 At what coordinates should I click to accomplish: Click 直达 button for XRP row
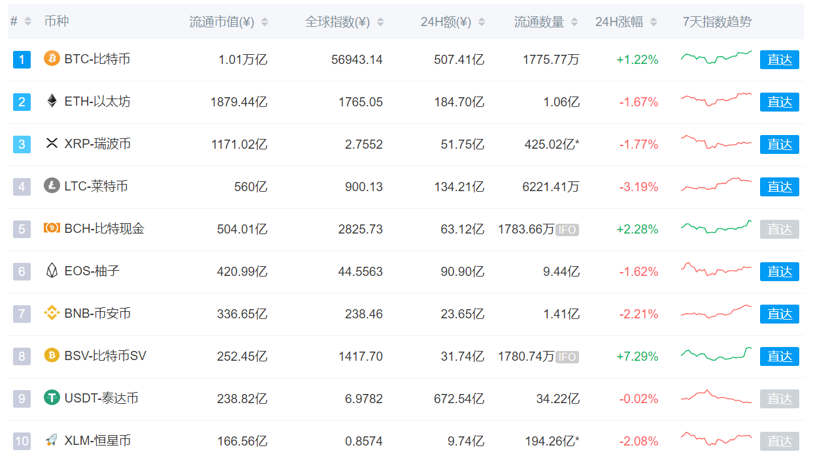point(780,145)
